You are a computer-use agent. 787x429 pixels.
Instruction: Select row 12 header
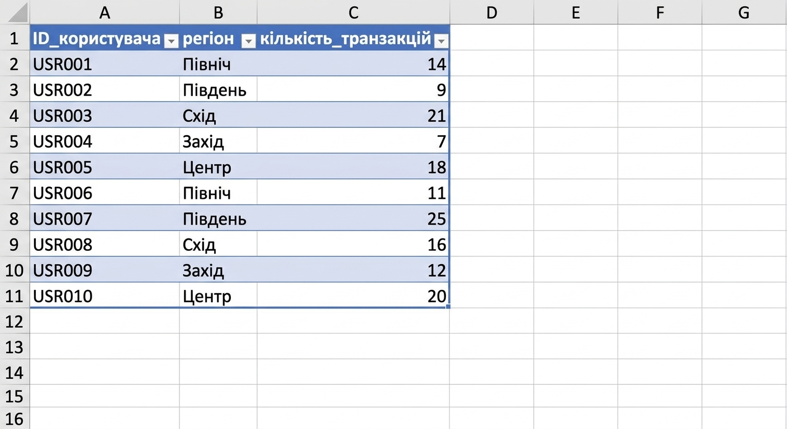15,321
